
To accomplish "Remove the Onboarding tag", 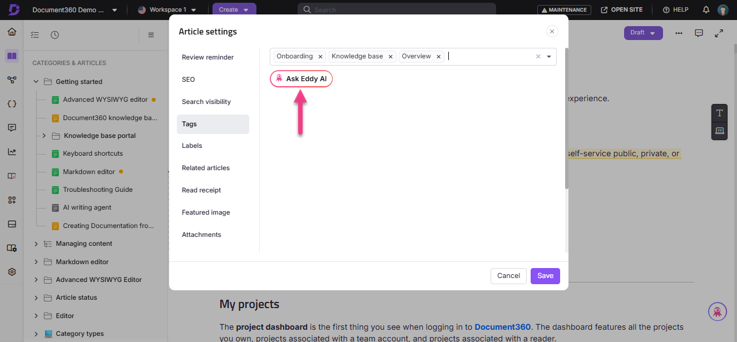I will 320,56.
